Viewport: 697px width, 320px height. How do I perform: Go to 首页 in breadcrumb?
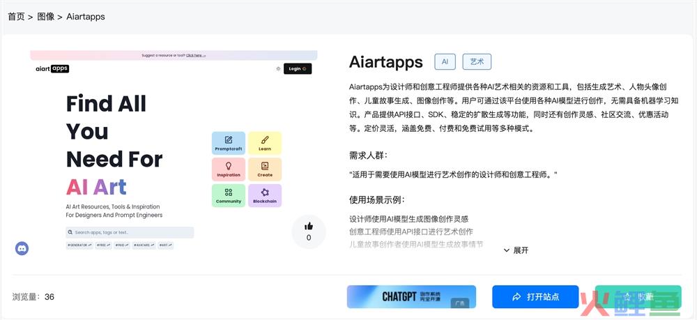click(x=16, y=17)
